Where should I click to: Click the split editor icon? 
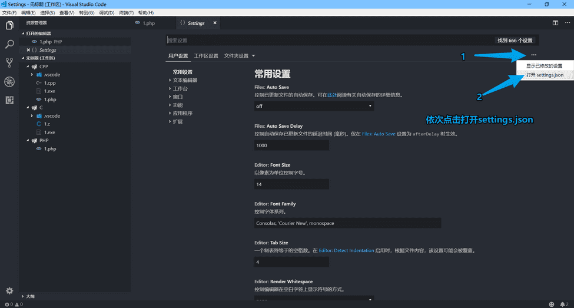pyautogui.click(x=555, y=23)
